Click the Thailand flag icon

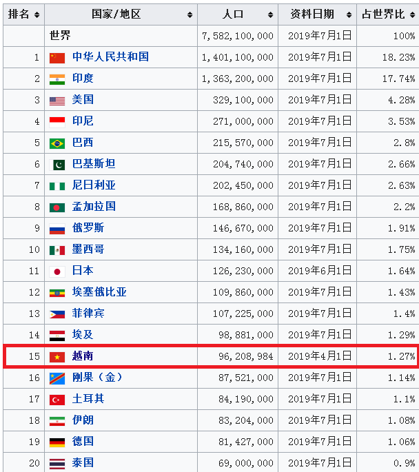click(x=57, y=464)
